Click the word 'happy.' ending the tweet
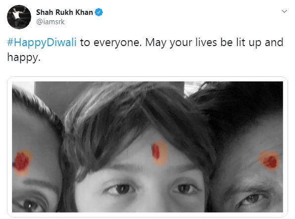The image size is (295, 219). (x=24, y=57)
